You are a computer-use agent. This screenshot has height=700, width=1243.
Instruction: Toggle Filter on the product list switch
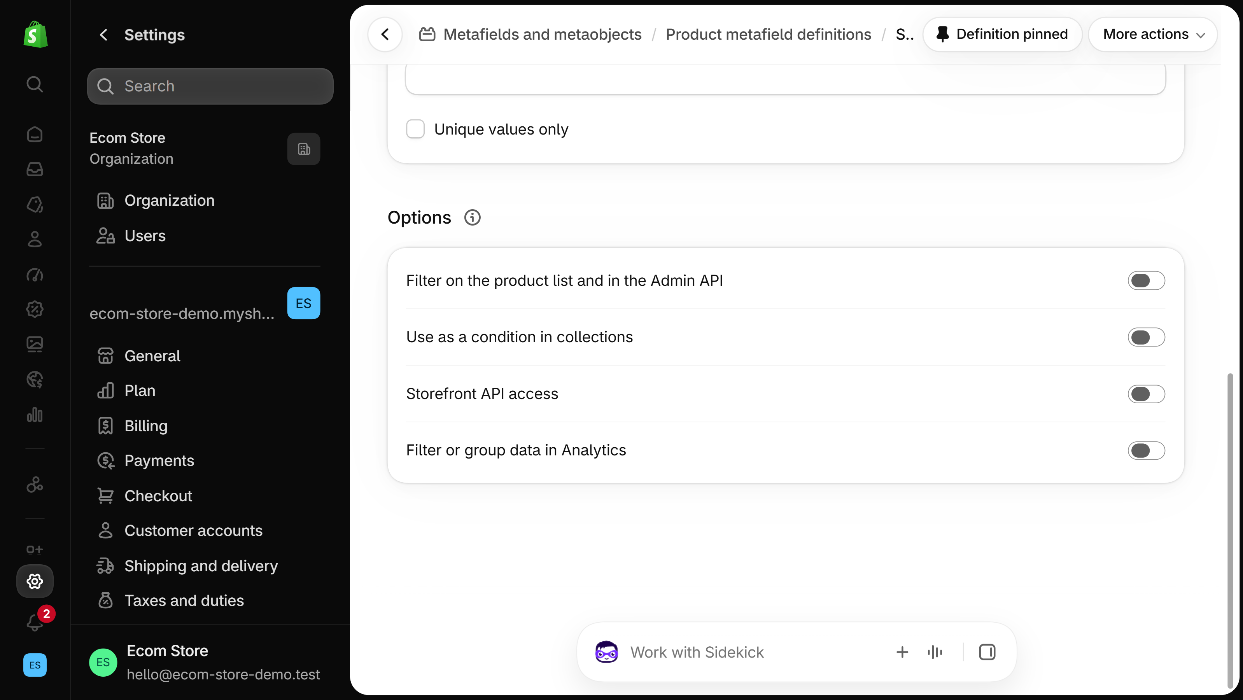tap(1146, 281)
